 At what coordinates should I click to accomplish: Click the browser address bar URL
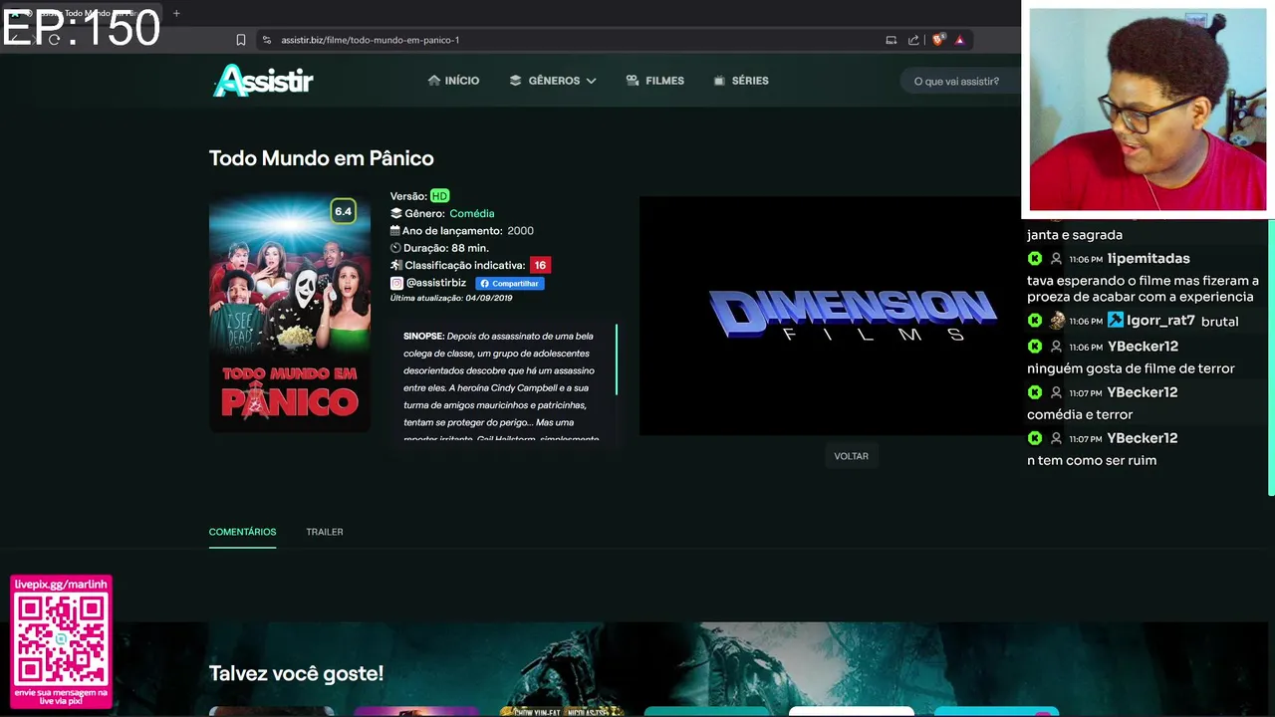coord(370,40)
